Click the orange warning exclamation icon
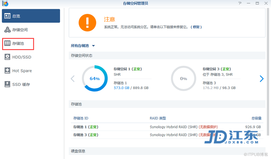The width and height of the screenshot is (271, 159). click(x=87, y=22)
